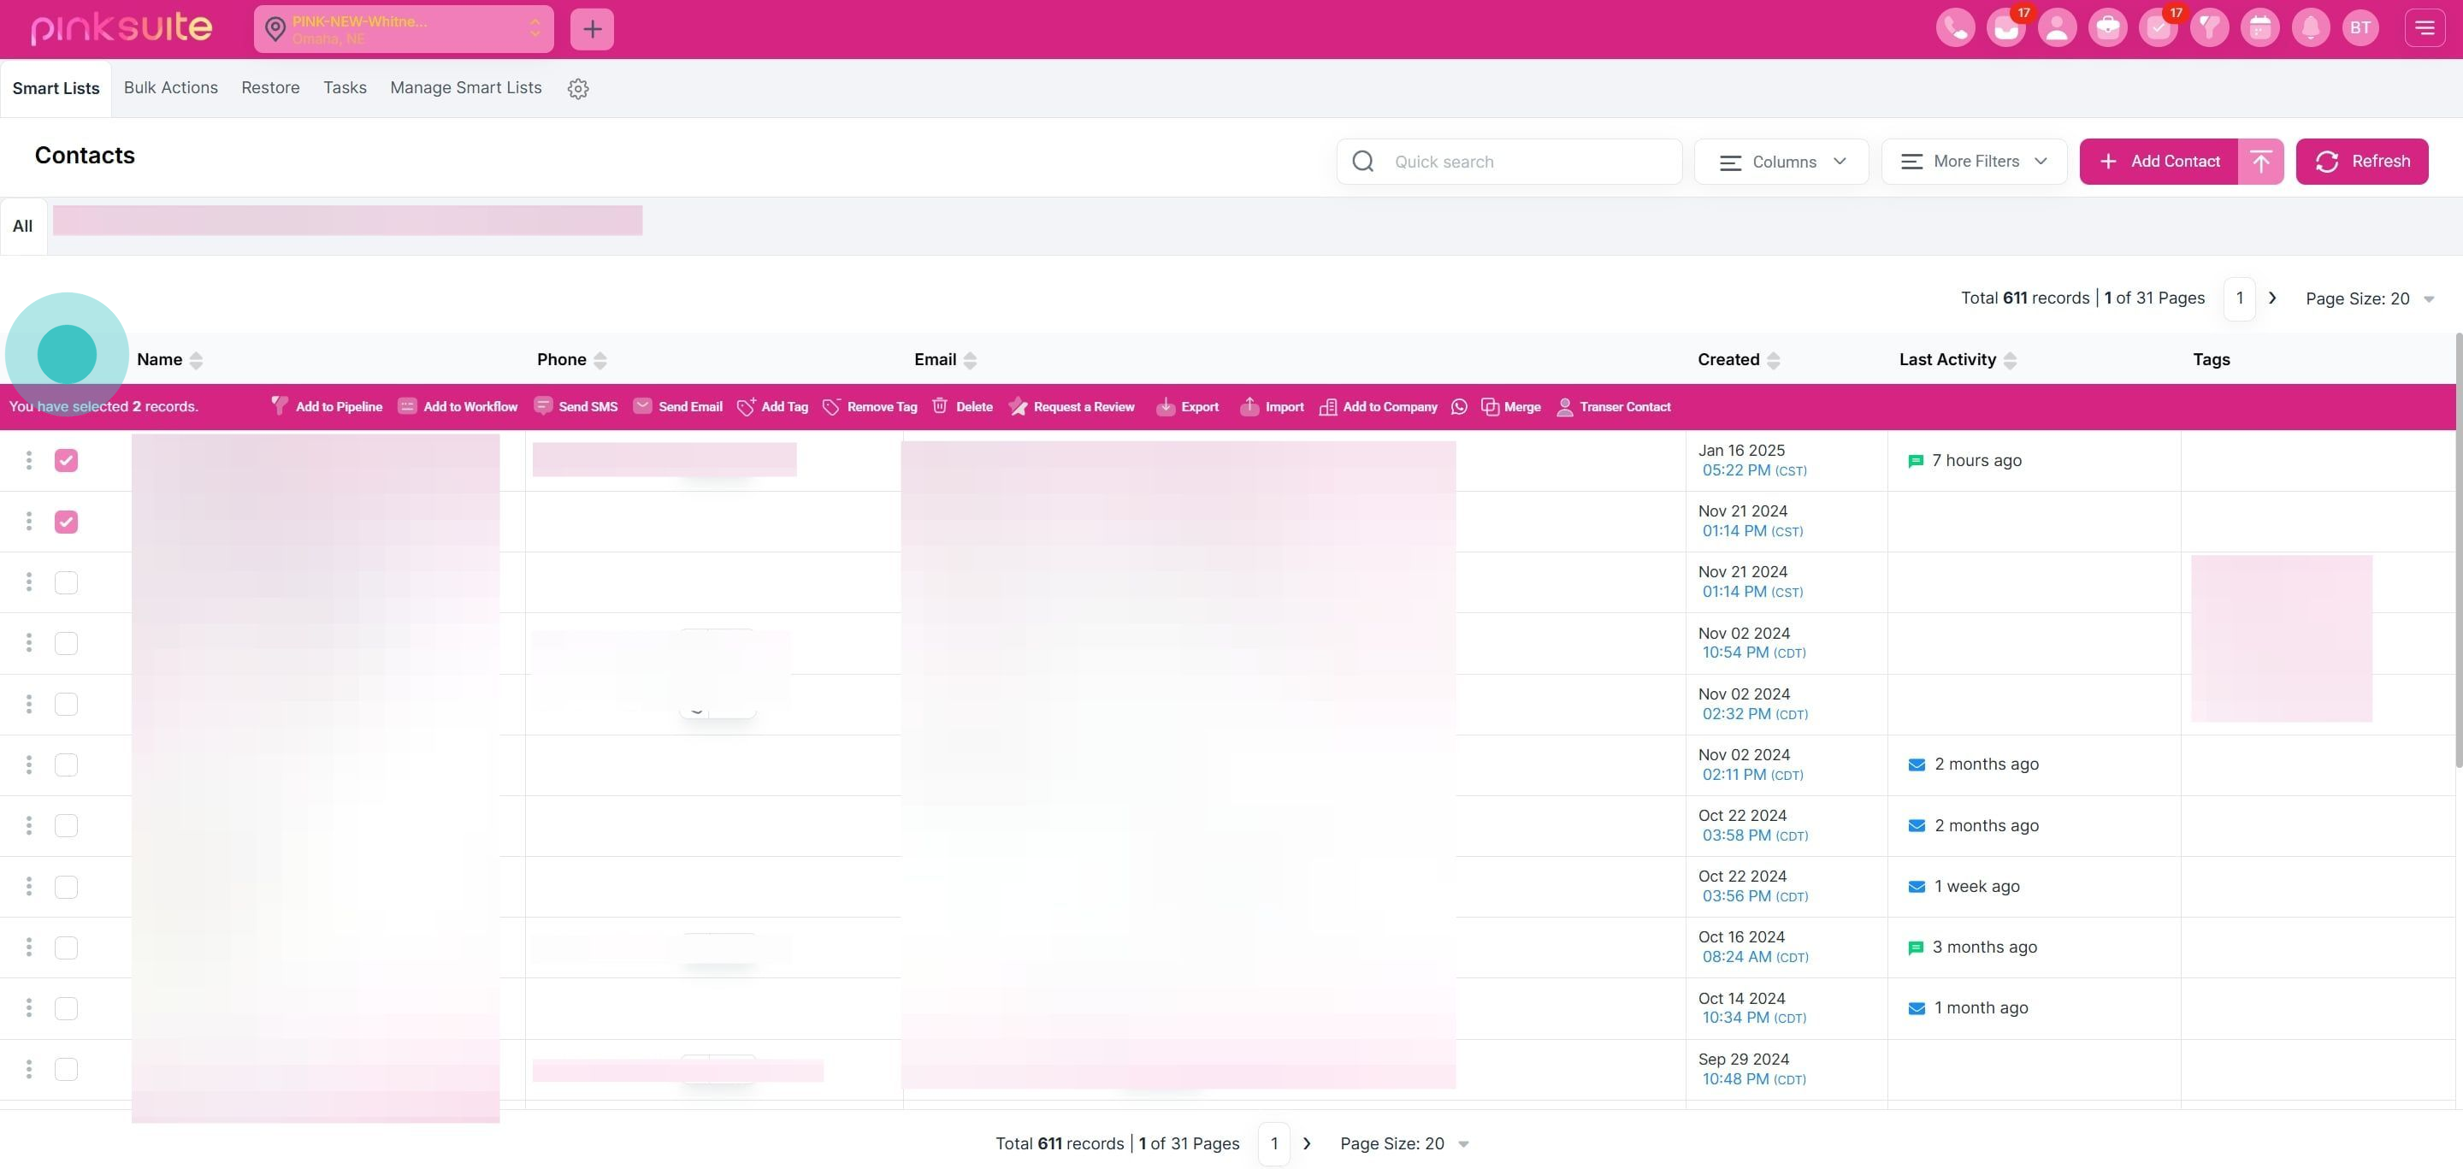The image size is (2463, 1169).
Task: Open the notifications bell icon
Action: pyautogui.click(x=2310, y=27)
